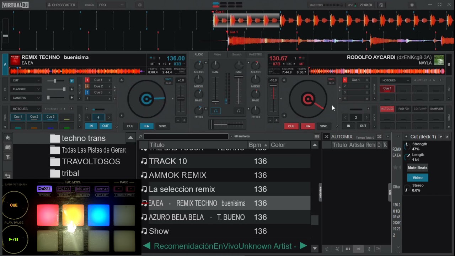455x256 pixels.
Task: Click the browser search input field
Action: tap(186, 136)
